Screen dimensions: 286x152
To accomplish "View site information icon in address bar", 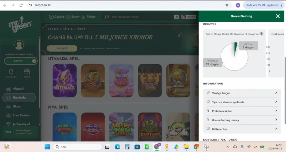I will tap(31, 5).
